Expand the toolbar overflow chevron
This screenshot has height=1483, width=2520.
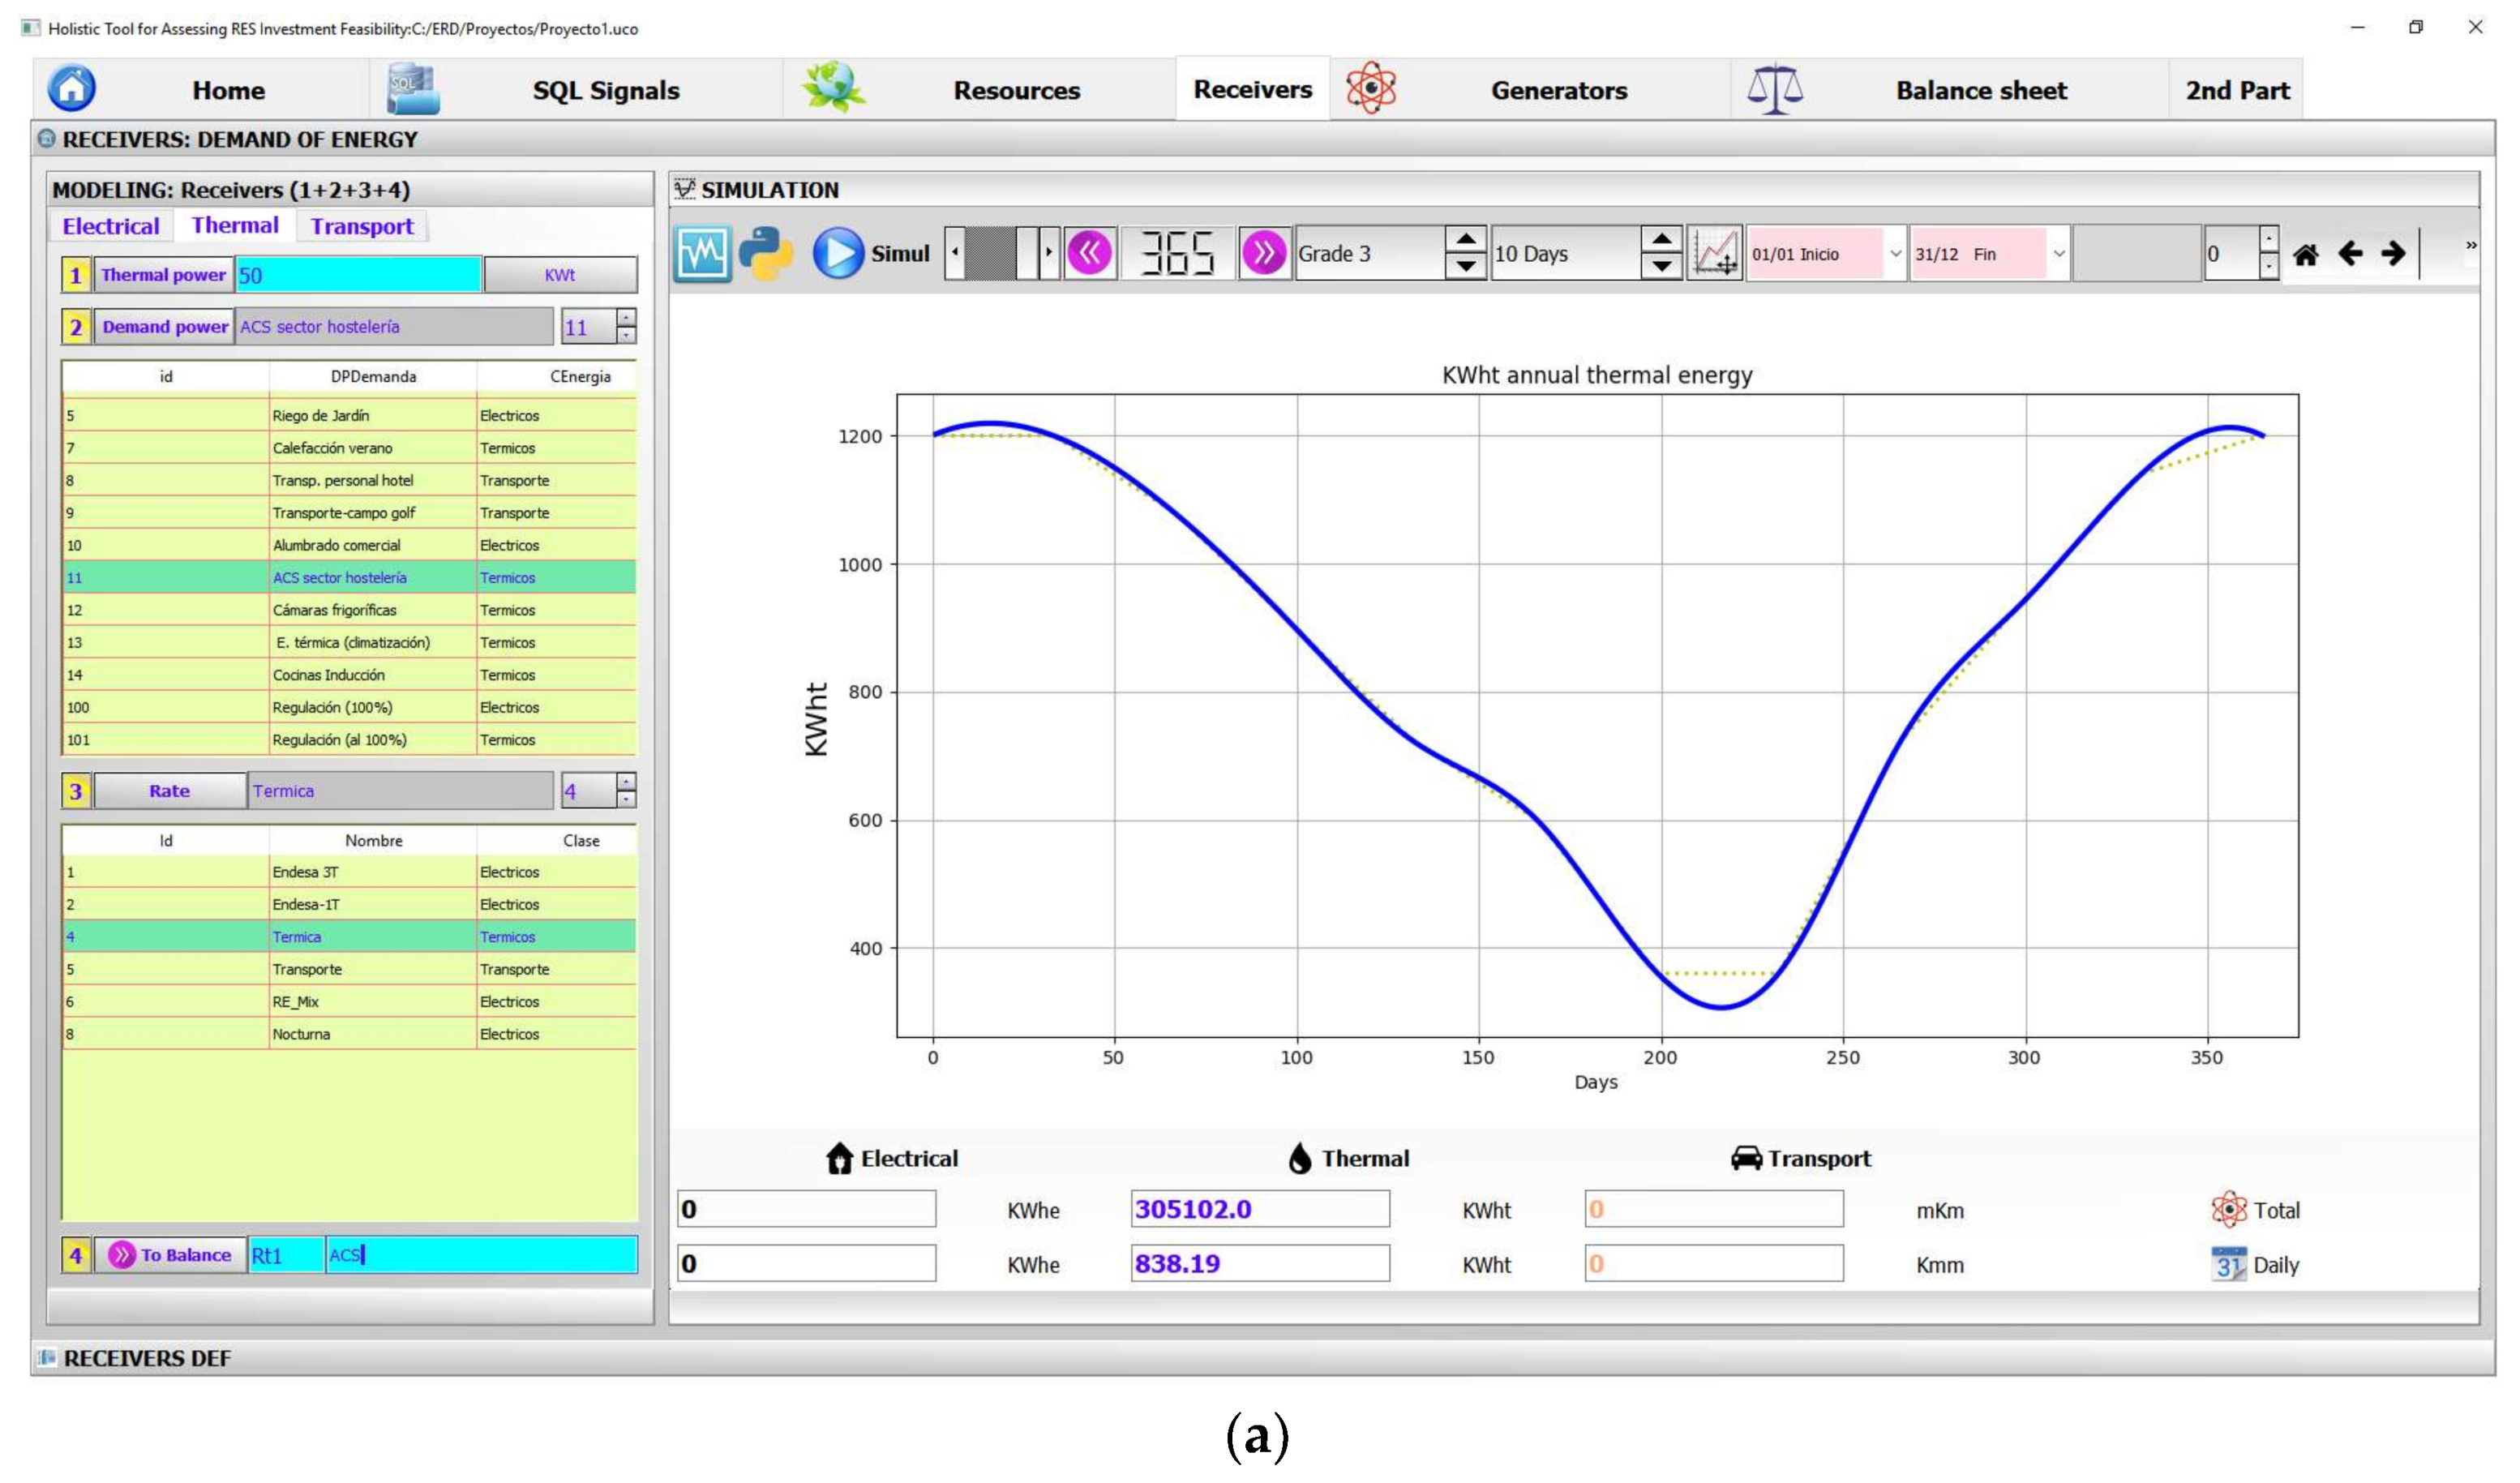click(2471, 245)
